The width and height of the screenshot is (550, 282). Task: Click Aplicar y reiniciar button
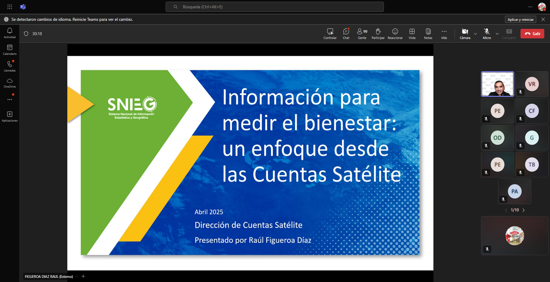point(520,19)
